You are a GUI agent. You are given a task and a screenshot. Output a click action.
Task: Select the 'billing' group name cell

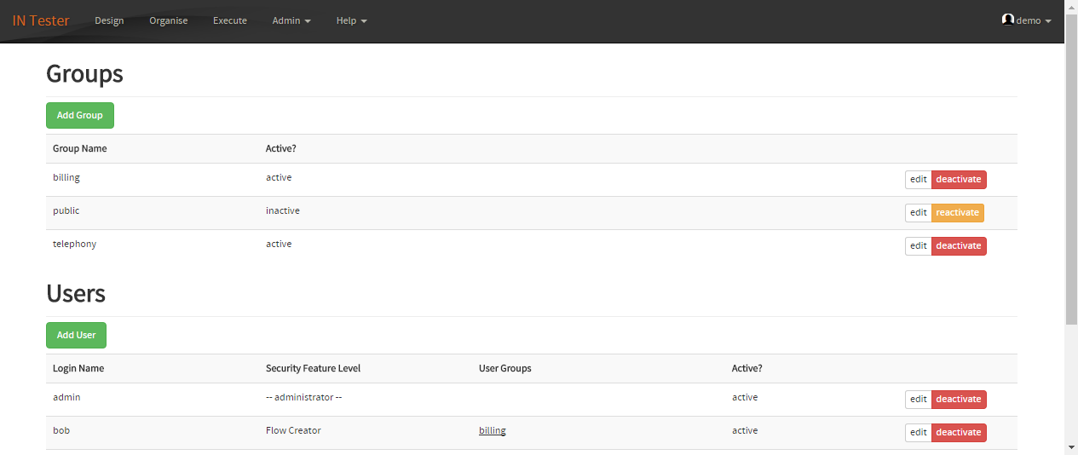coord(66,177)
